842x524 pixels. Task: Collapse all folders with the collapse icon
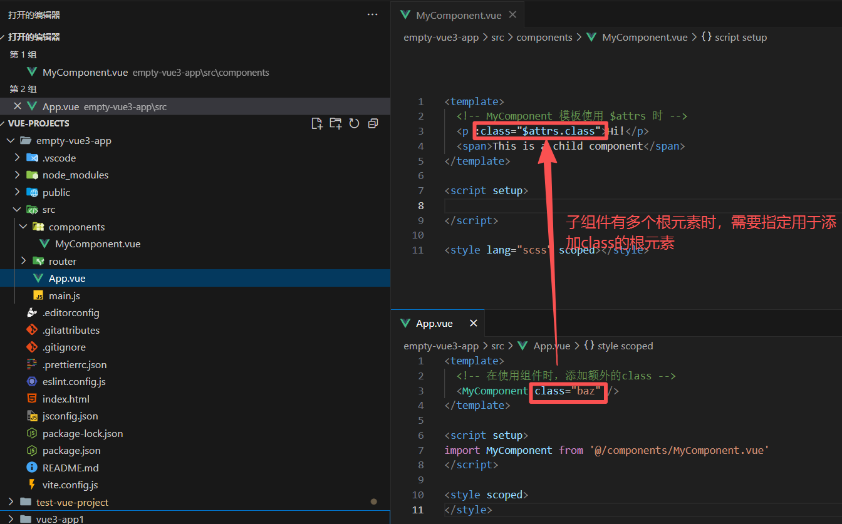(x=373, y=123)
